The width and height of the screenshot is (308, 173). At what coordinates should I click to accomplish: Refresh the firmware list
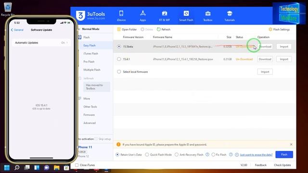pos(164,29)
